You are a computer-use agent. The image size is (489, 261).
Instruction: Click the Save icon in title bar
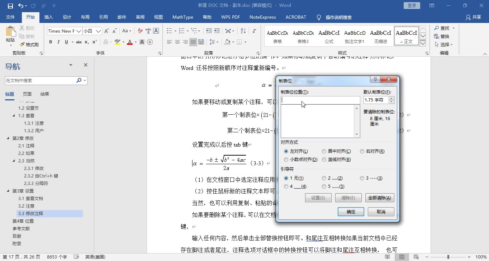pos(10,6)
